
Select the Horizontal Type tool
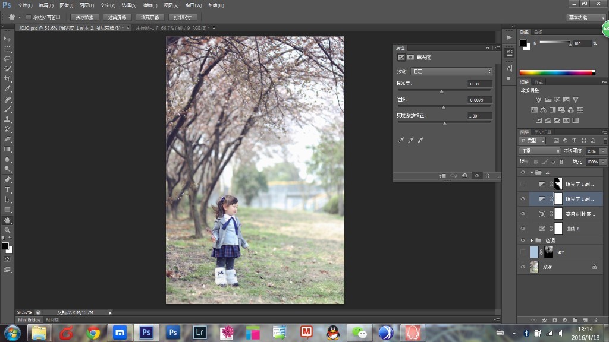click(x=7, y=189)
